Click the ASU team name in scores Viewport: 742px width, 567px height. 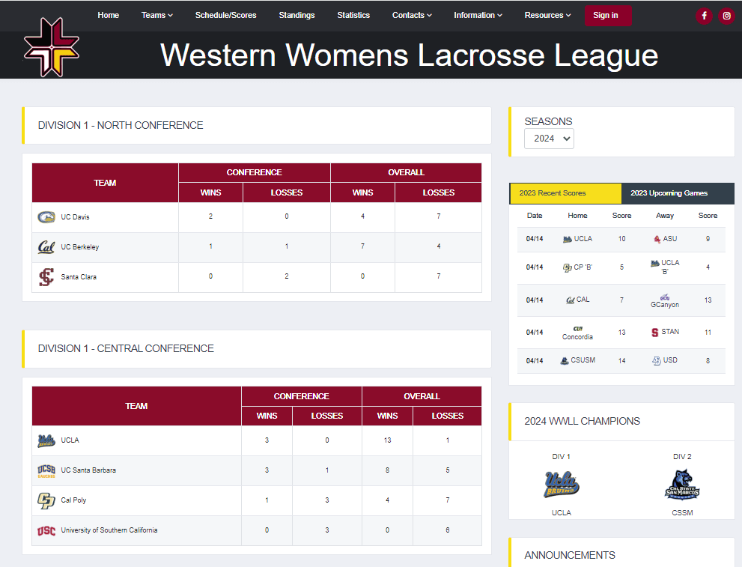(x=670, y=238)
